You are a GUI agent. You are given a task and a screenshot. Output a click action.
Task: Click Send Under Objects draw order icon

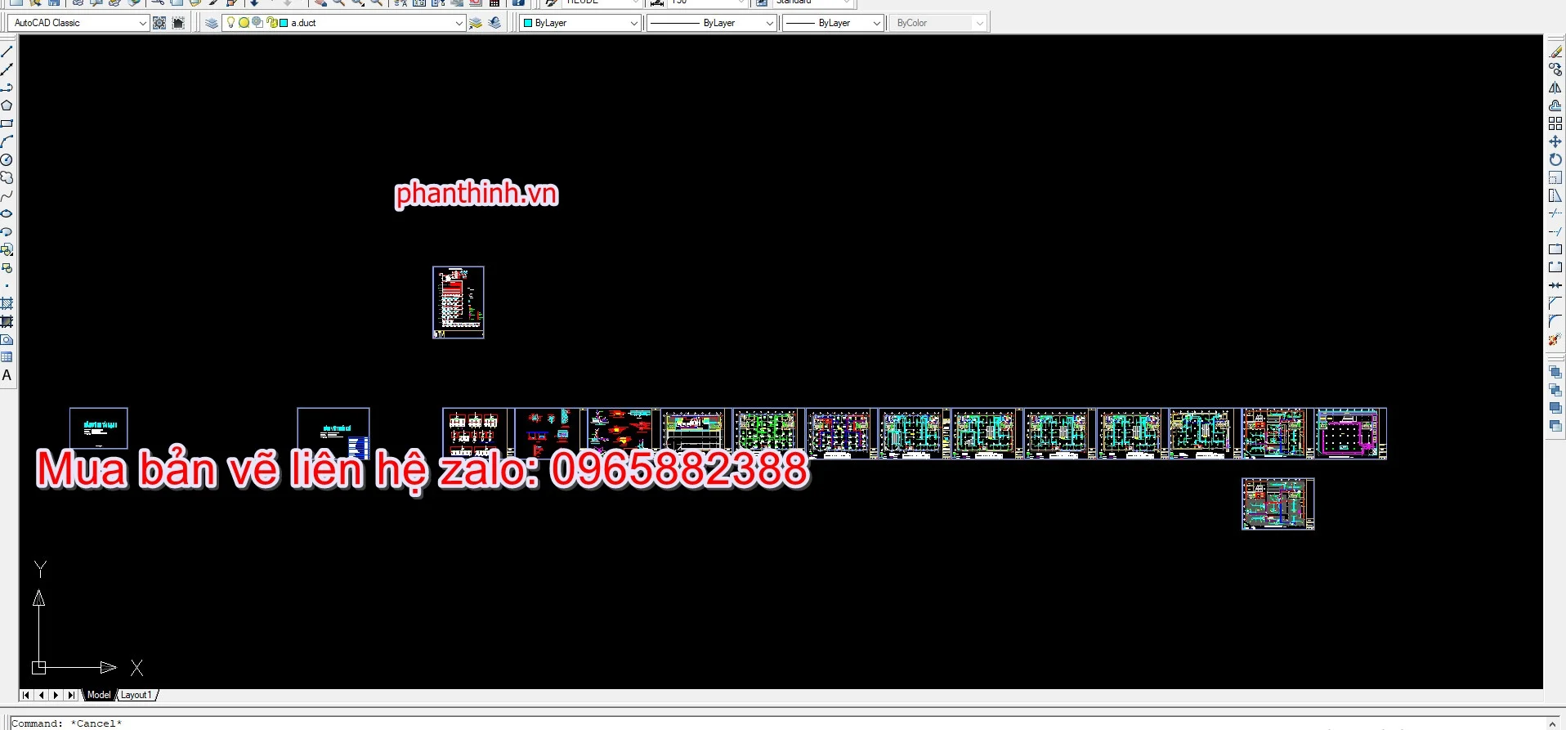(x=1555, y=426)
